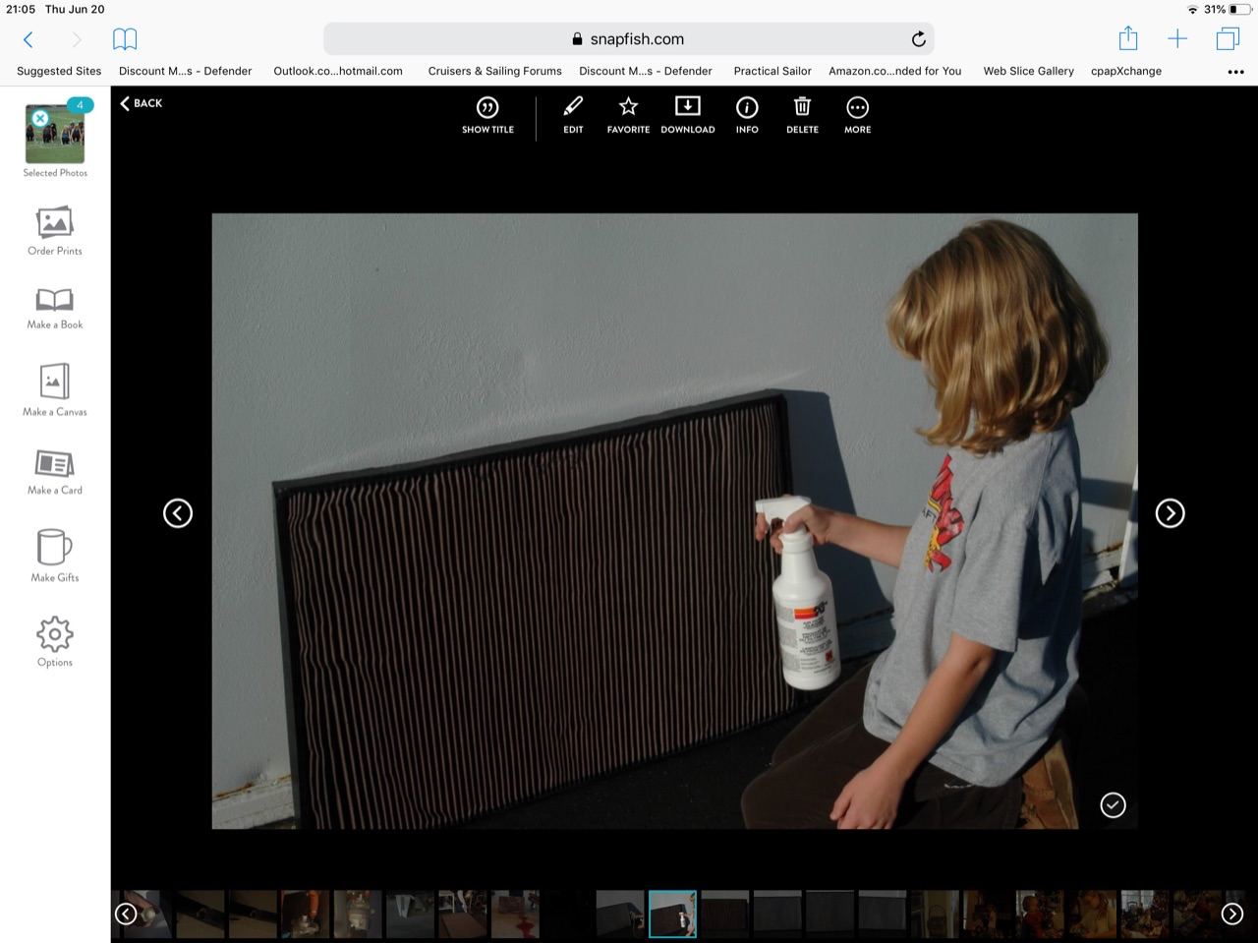Screen dimensions: 1258x943
Task: Open the Practical Sailor bookmark
Action: point(772,71)
